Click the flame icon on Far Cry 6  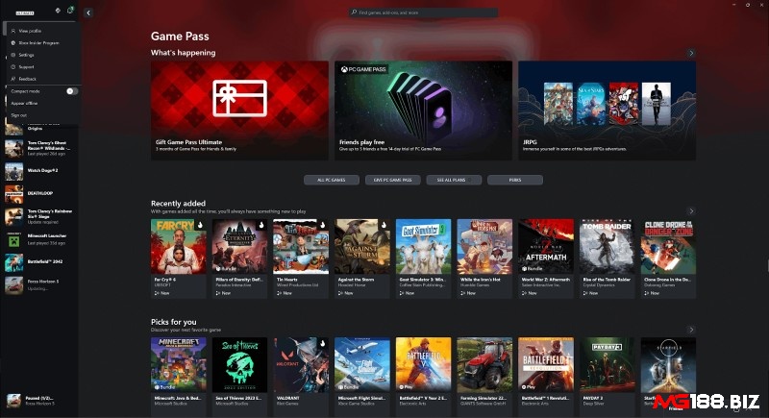click(x=200, y=225)
